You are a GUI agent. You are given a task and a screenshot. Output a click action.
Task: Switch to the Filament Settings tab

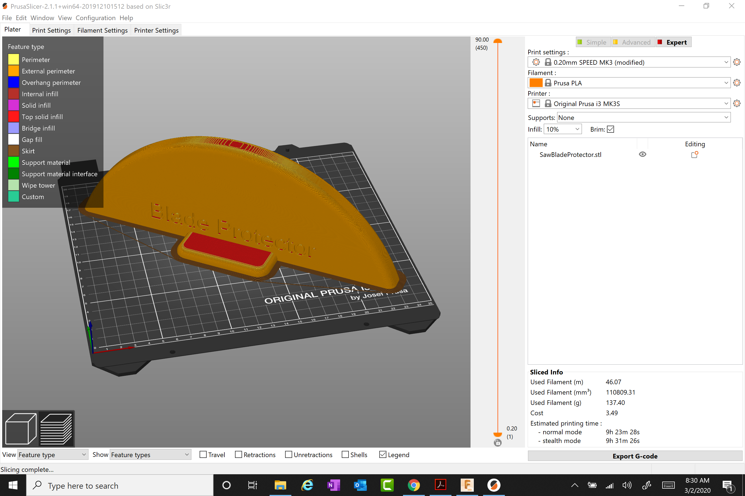(102, 30)
